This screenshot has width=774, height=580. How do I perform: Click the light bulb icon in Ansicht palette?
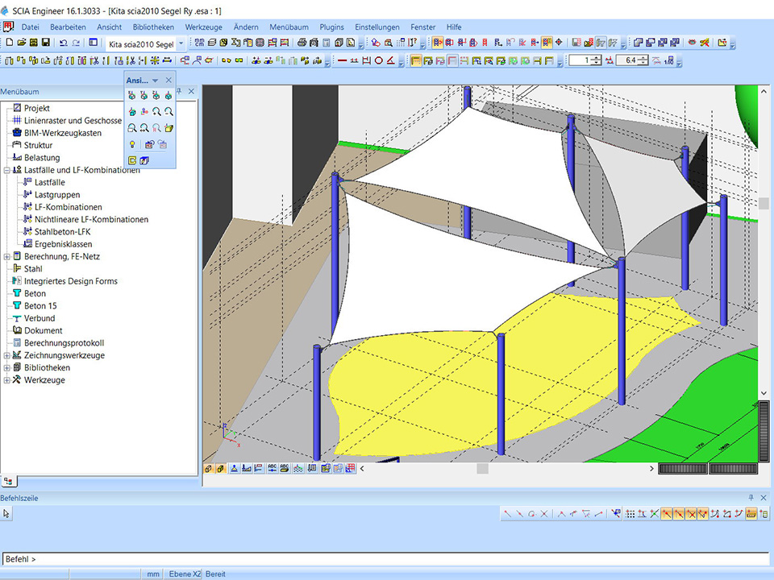(x=132, y=144)
